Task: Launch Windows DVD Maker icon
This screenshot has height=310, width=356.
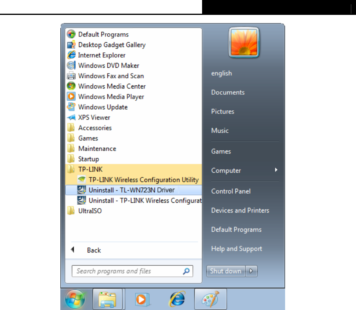Action: click(71, 66)
